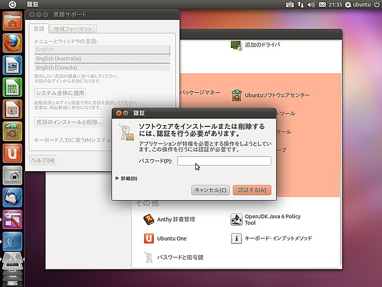Click the language list scrollbar
Image resolution: width=382 pixels, height=287 pixels.
pos(170,51)
